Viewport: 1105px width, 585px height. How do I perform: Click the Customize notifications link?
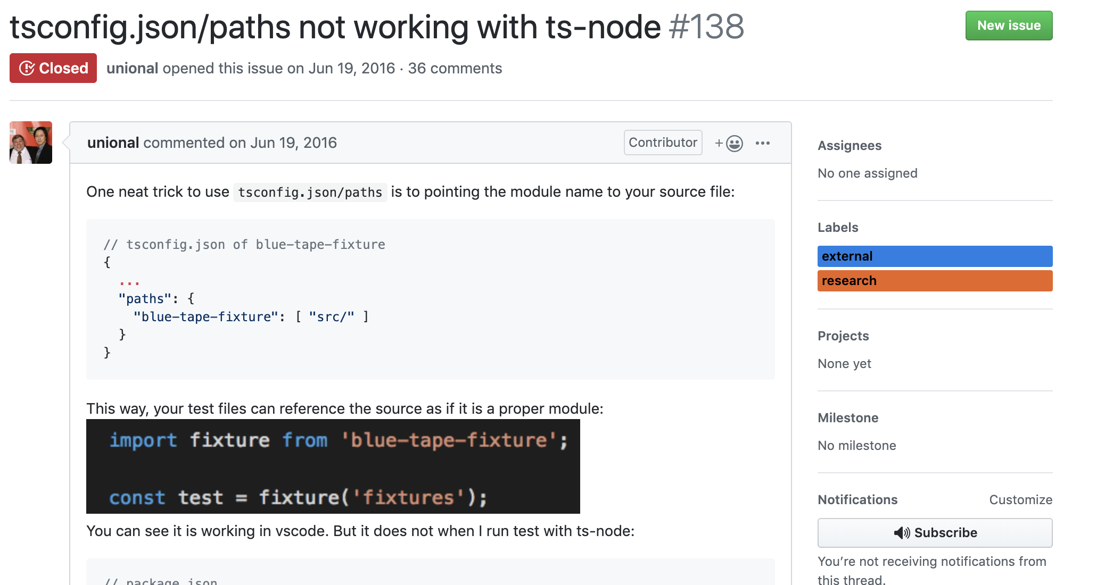pos(1020,500)
